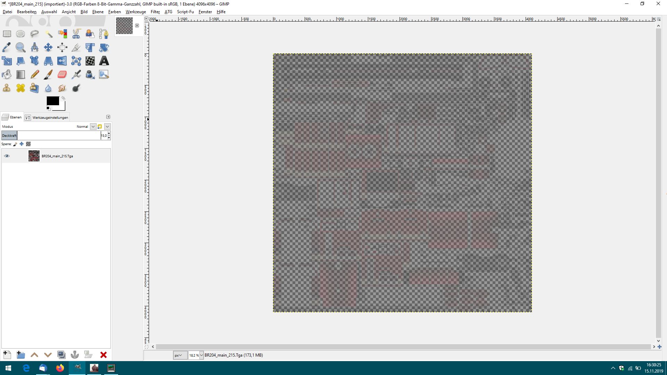Open the px unit dropdown

pos(180,355)
